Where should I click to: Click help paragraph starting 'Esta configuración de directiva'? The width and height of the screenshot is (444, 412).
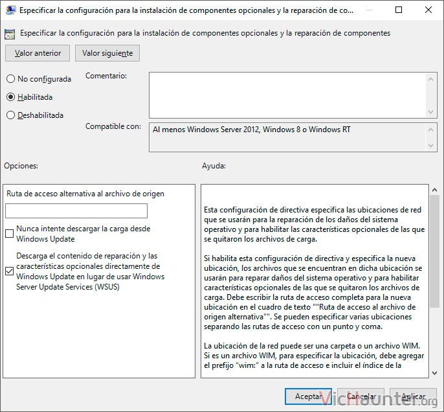315,224
